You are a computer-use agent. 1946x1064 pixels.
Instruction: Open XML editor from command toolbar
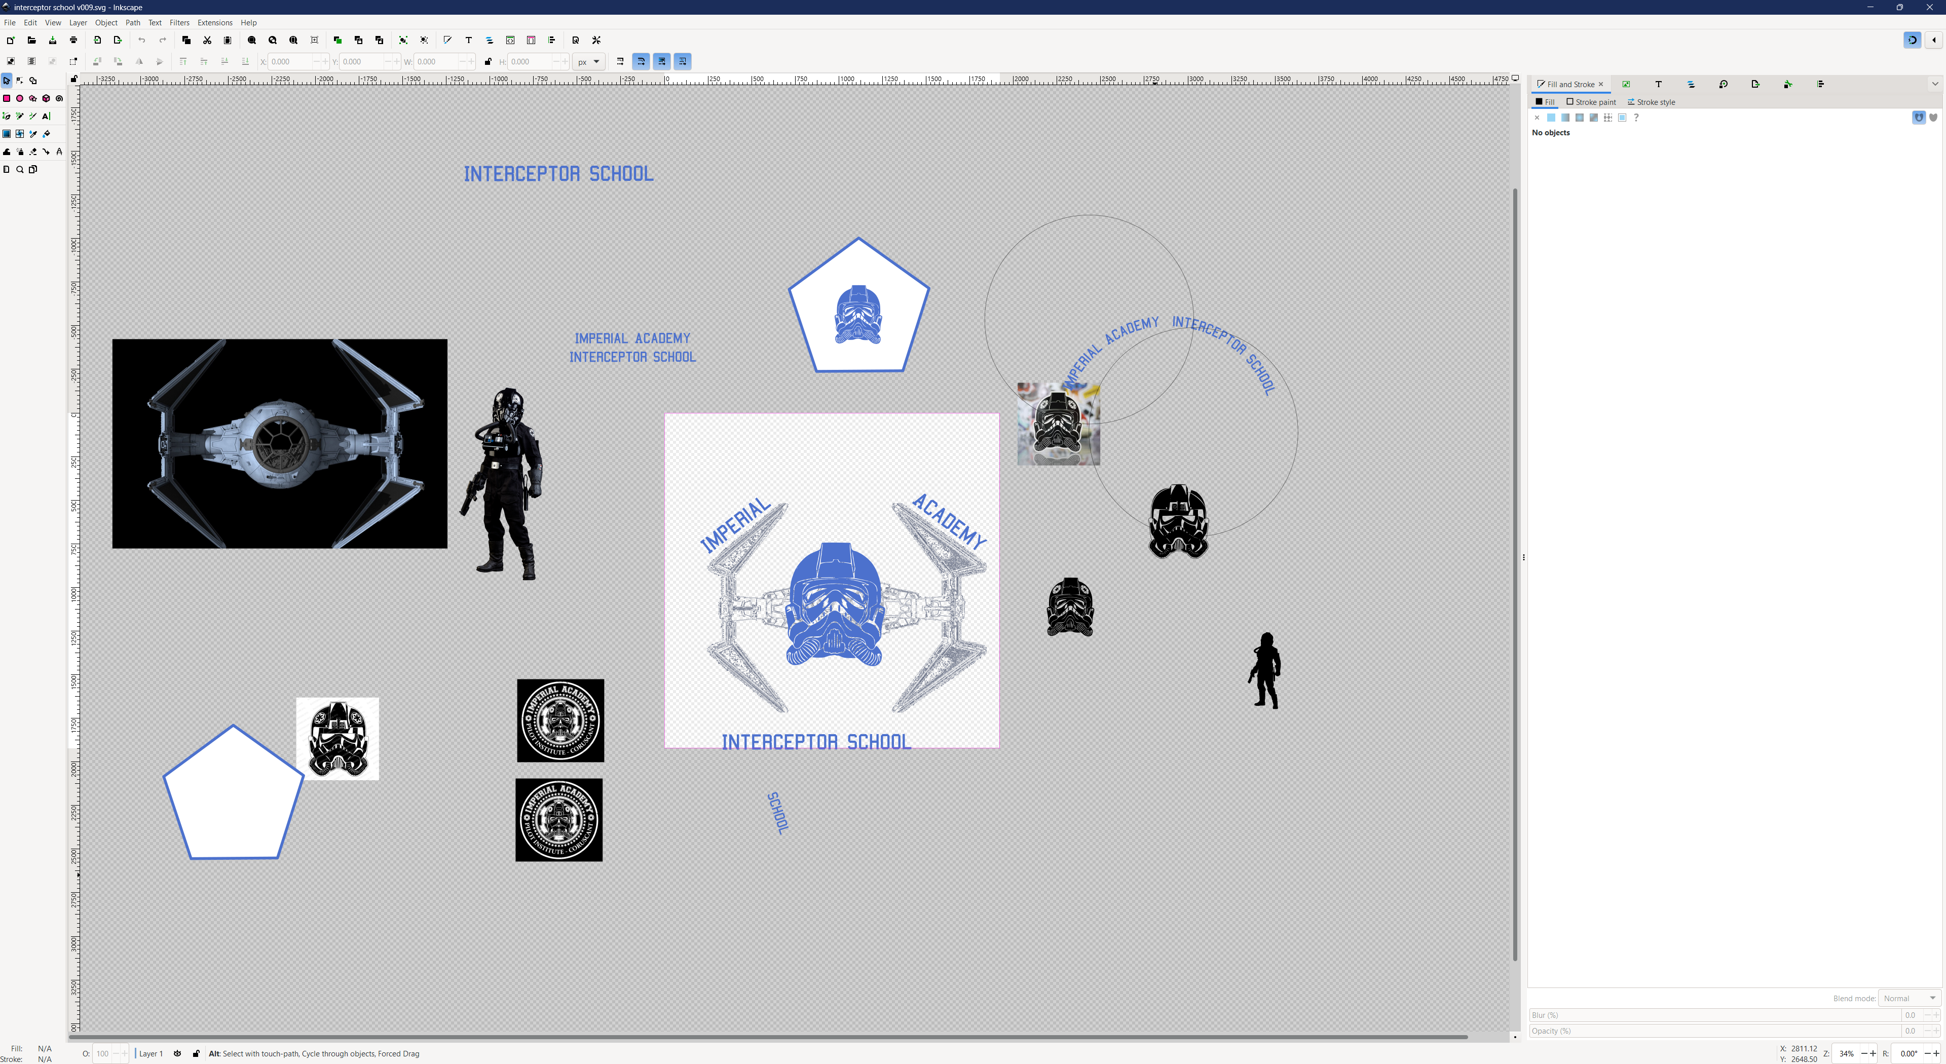[x=510, y=40]
